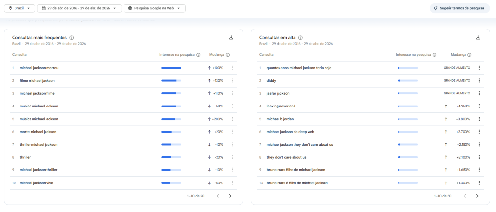Download the Consultas em alta data
The height and width of the screenshot is (212, 496).
478,38
